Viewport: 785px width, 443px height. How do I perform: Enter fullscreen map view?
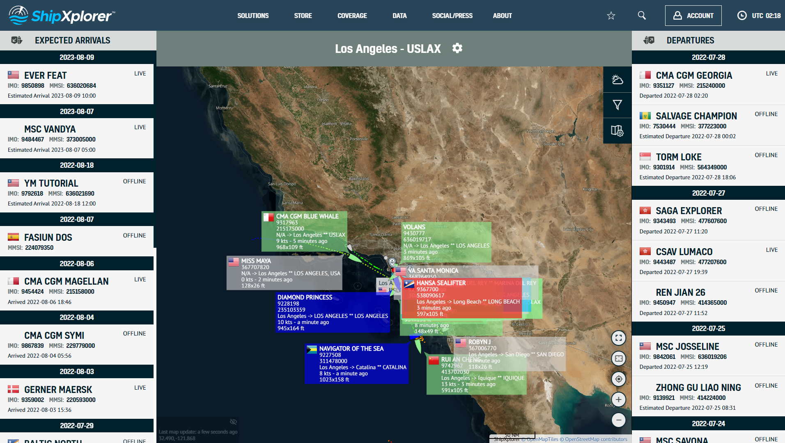[x=618, y=338]
